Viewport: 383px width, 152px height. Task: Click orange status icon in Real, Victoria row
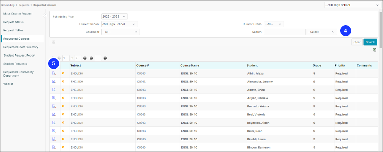tap(63, 114)
